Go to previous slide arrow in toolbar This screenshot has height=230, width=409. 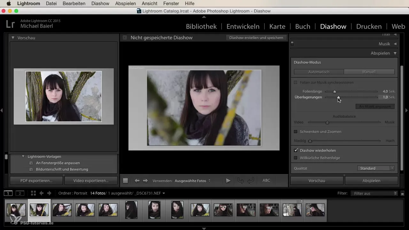point(137,181)
